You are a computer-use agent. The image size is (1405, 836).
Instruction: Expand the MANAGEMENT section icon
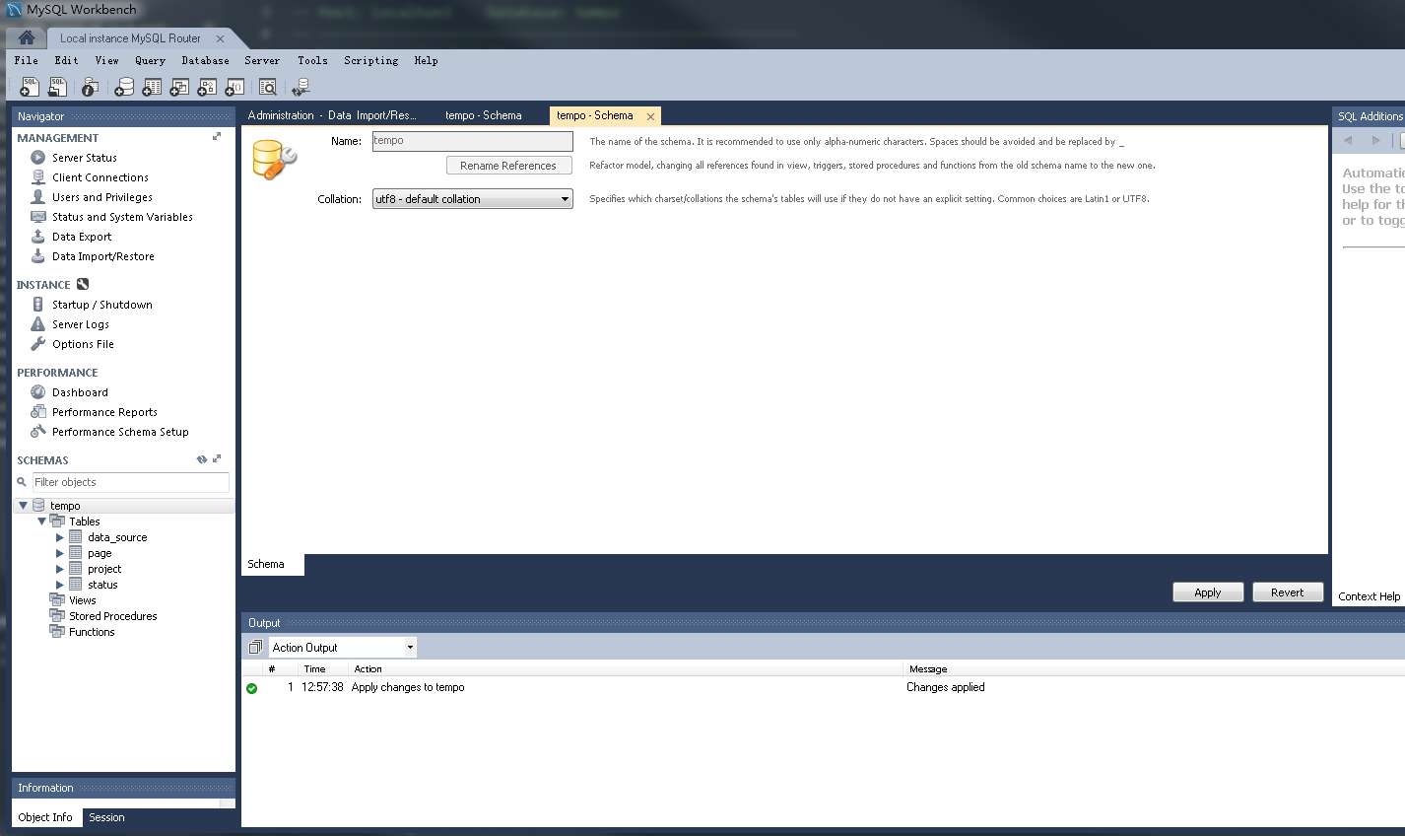217,137
